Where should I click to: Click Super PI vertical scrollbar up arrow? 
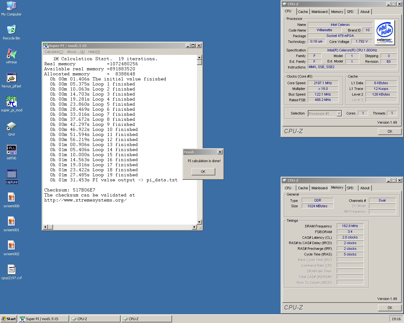coord(199,58)
